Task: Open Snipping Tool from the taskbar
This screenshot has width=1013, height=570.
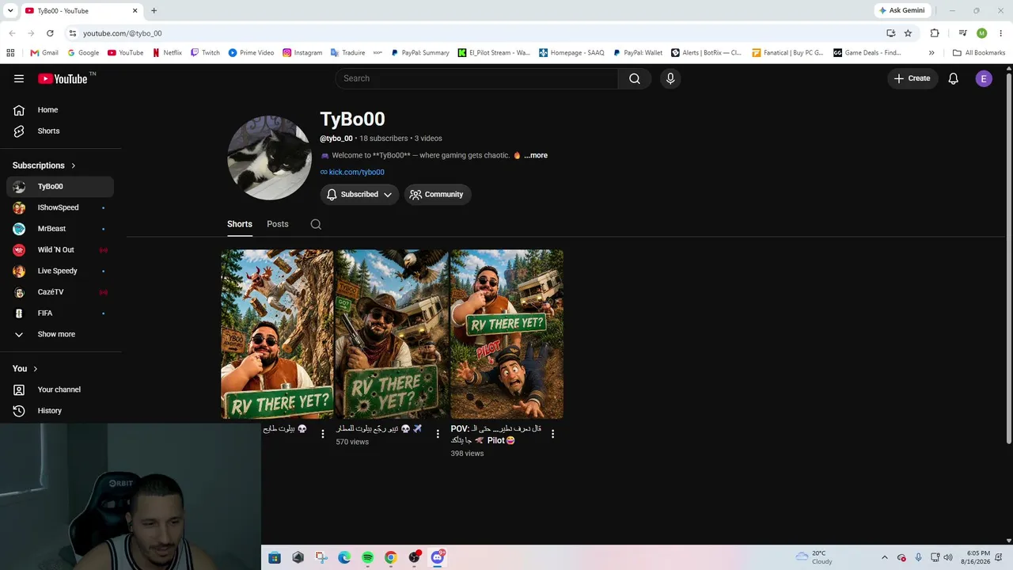Action: (x=321, y=557)
